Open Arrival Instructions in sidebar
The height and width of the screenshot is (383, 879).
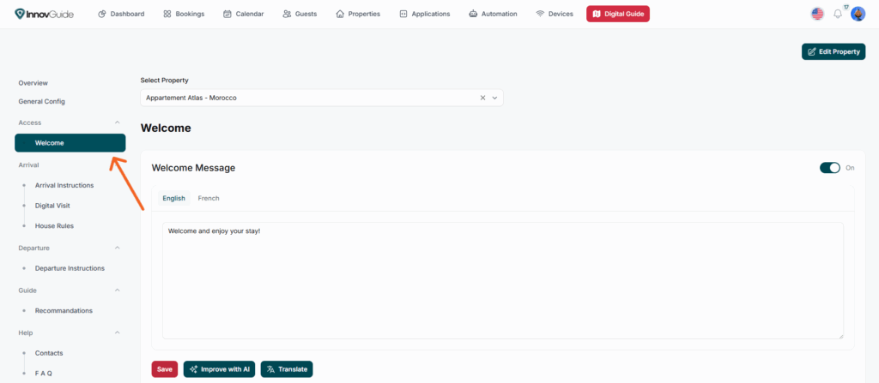coord(64,185)
